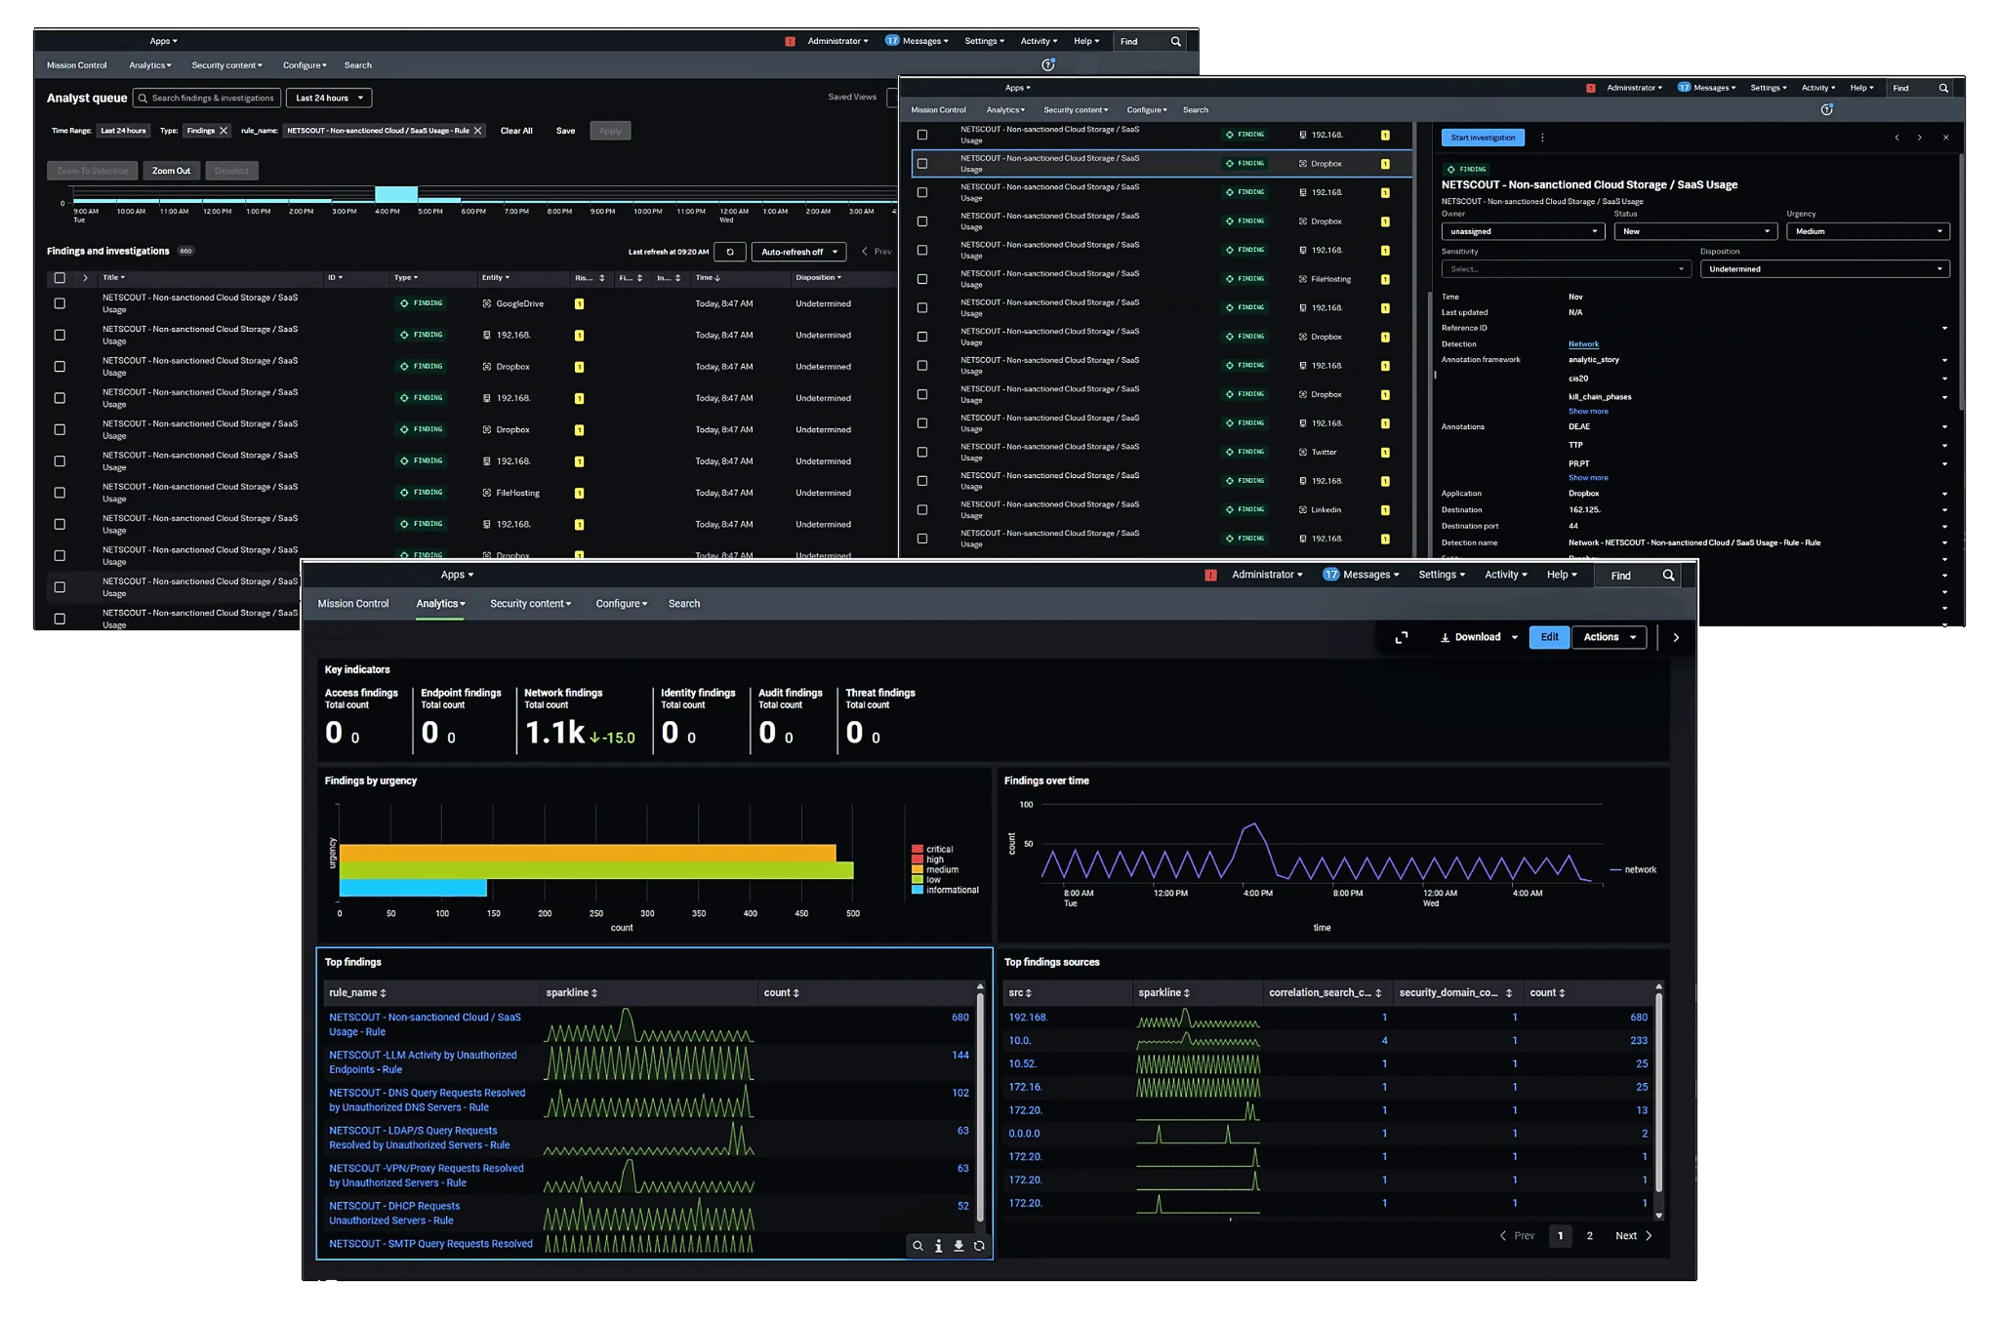Open the clock indicator icon in detail window
1999x1321 pixels.
(x=1826, y=109)
